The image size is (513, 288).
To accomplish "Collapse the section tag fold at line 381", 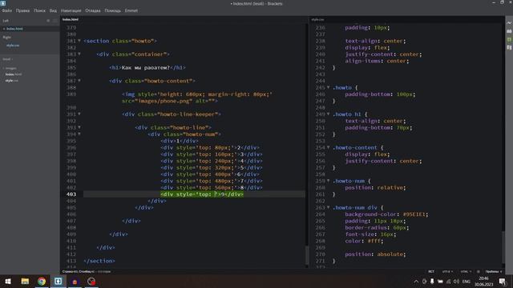I will pos(79,41).
